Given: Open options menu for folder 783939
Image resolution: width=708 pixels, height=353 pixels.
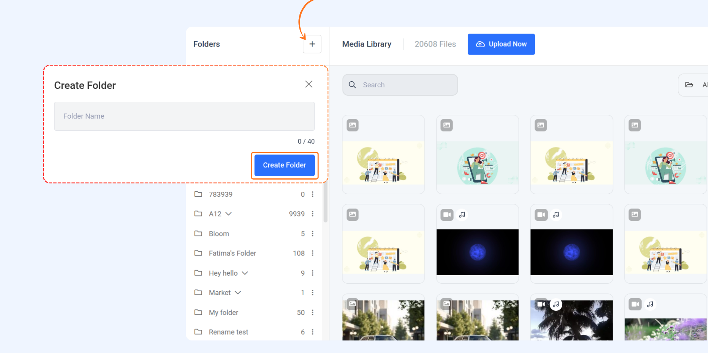Looking at the screenshot, I should [312, 194].
